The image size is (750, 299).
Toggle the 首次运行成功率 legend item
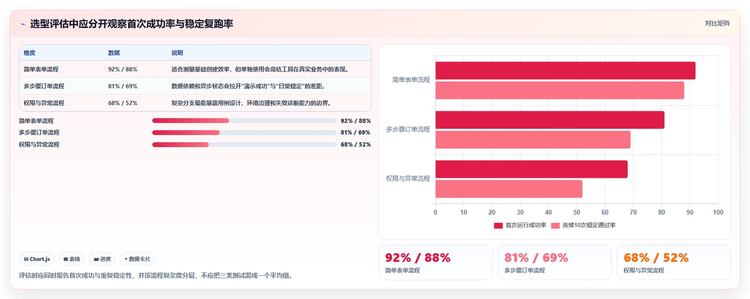click(520, 225)
